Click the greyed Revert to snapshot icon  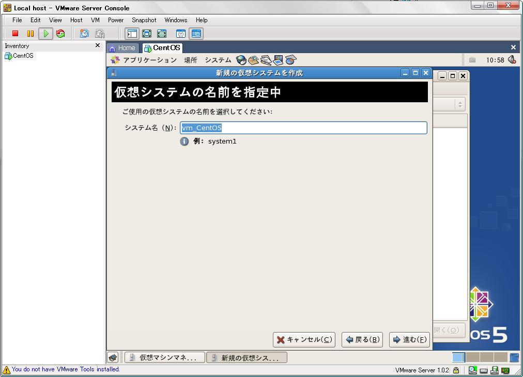(100, 34)
